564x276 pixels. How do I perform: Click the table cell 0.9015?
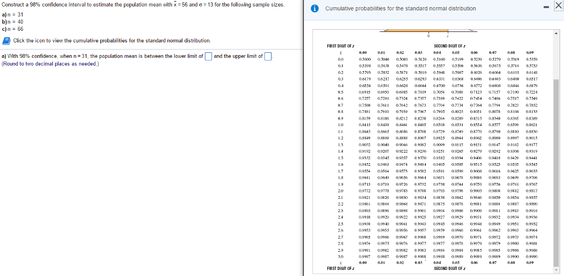point(532,138)
